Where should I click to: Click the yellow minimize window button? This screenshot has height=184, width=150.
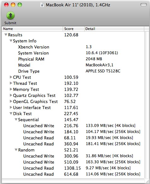click(x=13, y=5)
